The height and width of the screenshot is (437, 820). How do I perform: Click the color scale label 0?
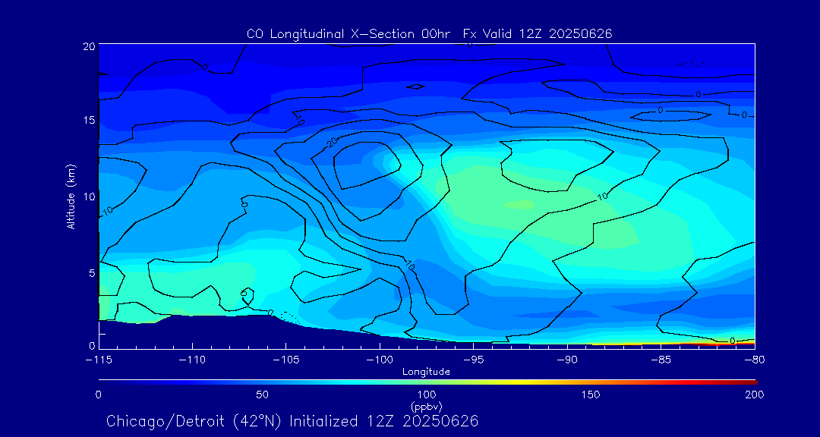(98, 395)
